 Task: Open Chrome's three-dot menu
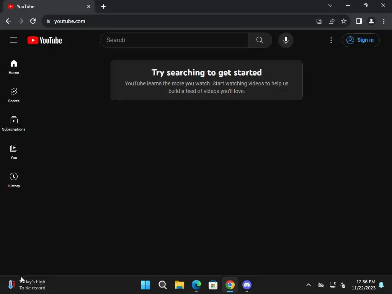[x=384, y=21]
